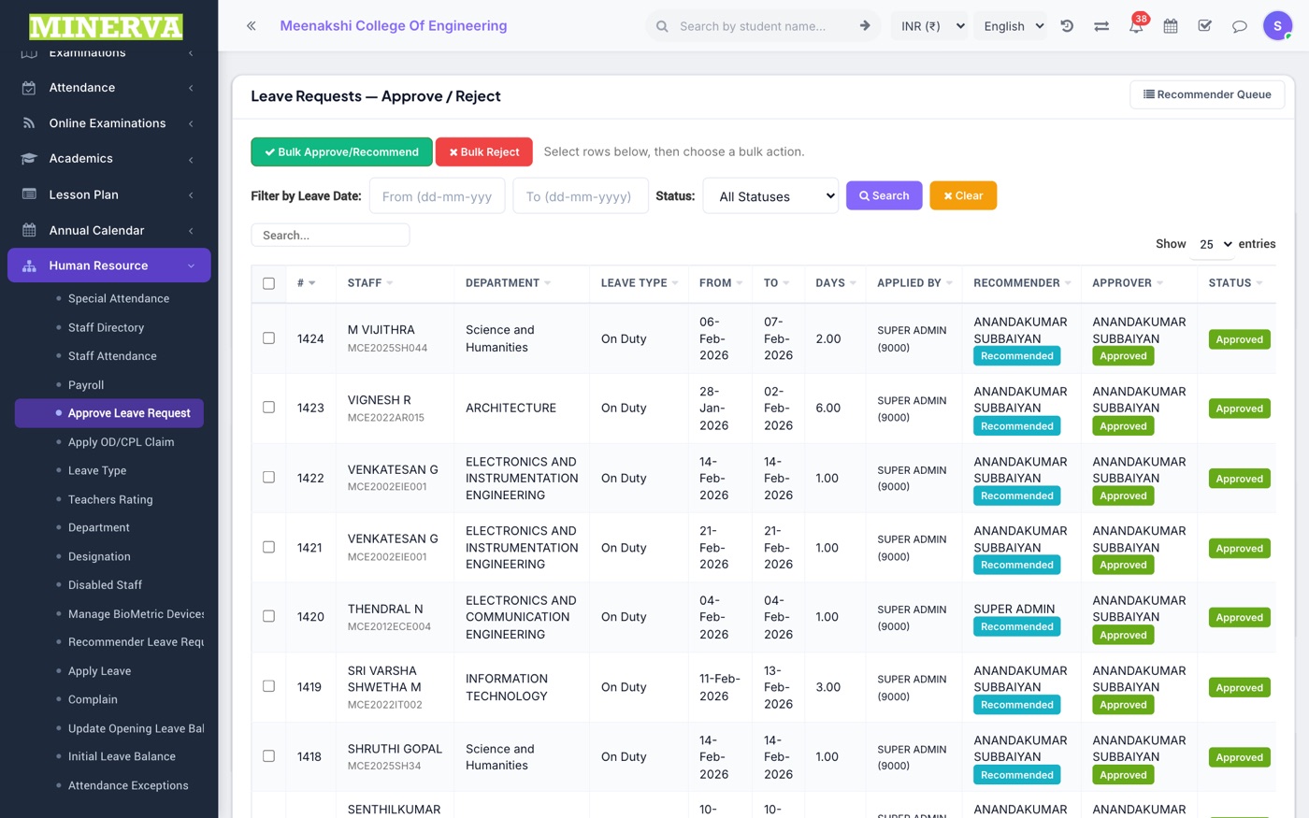Click staff name M VIJITHRA
The width and height of the screenshot is (1309, 818).
(381, 330)
